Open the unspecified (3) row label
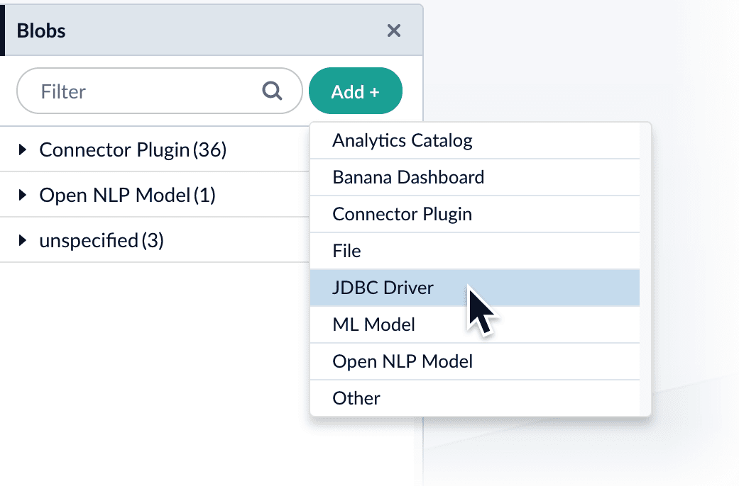This screenshot has height=486, width=739. click(x=102, y=240)
